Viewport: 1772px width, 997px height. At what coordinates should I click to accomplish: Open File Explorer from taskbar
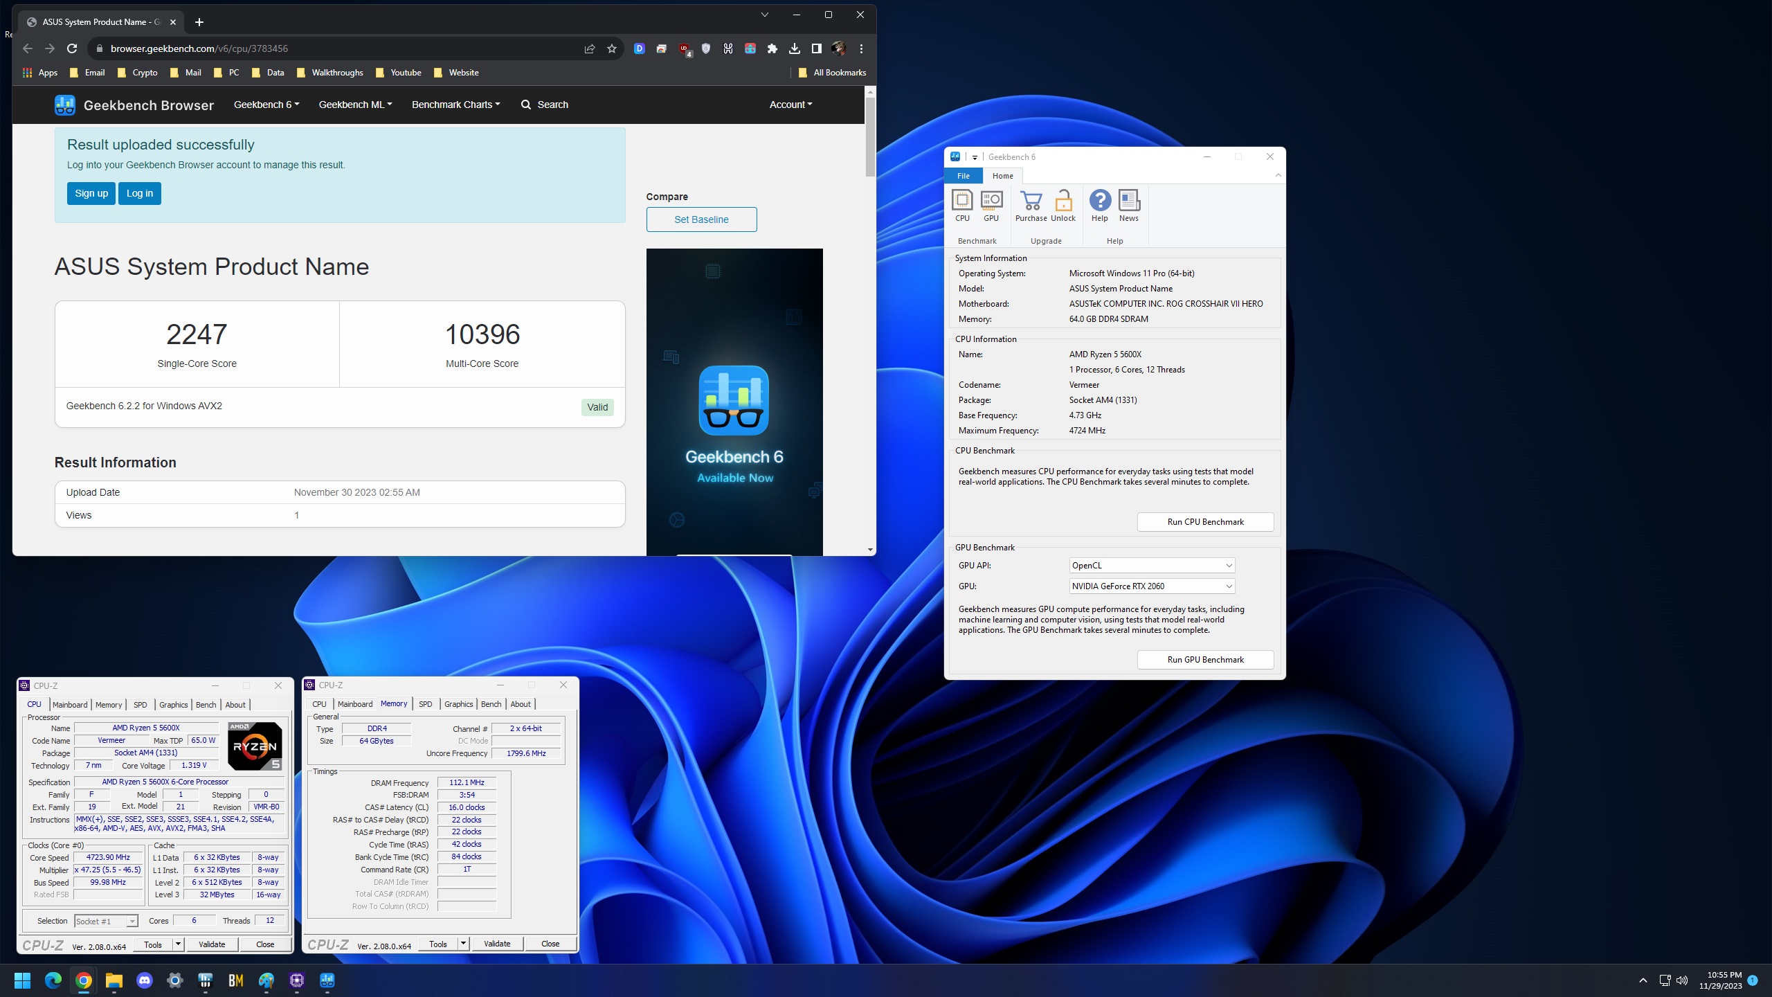tap(114, 980)
